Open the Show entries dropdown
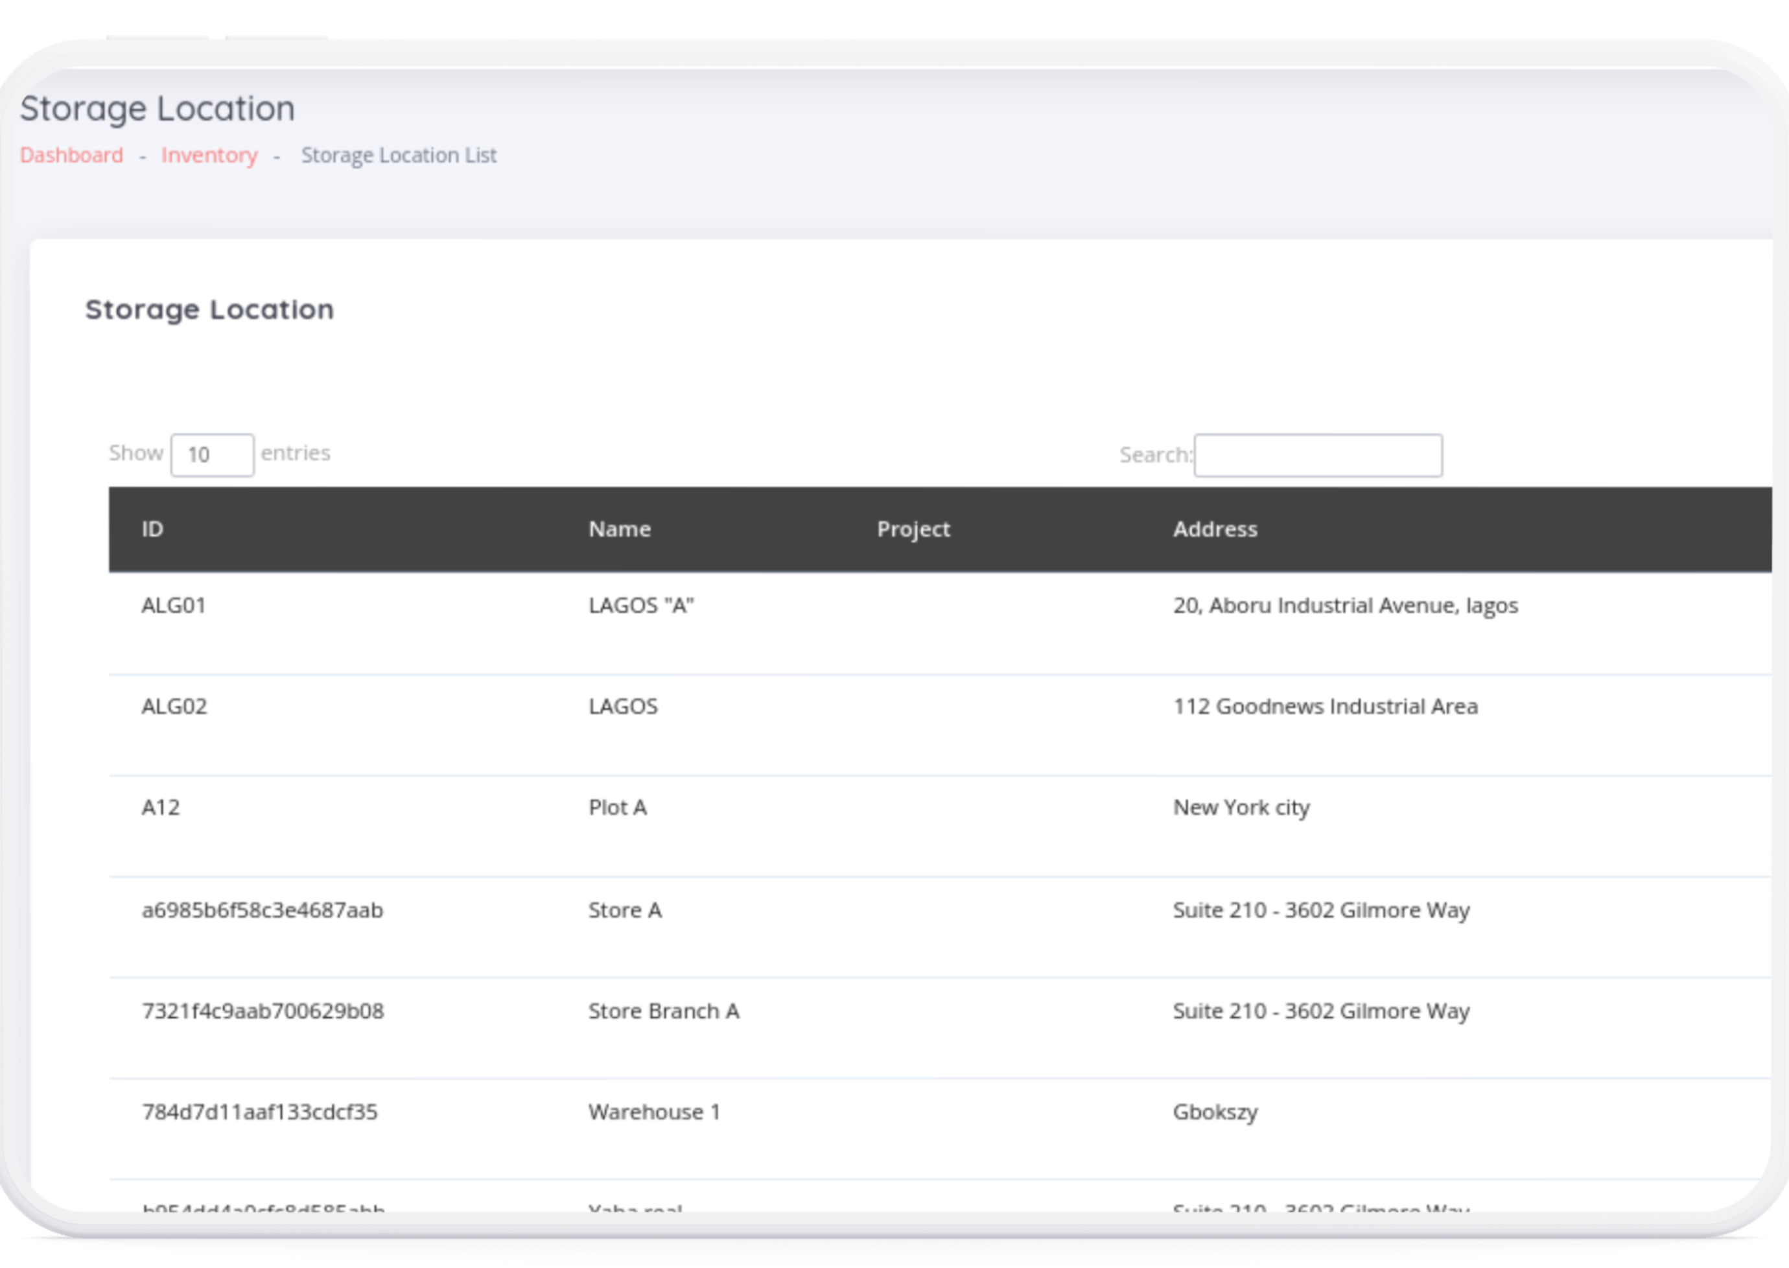 211,454
